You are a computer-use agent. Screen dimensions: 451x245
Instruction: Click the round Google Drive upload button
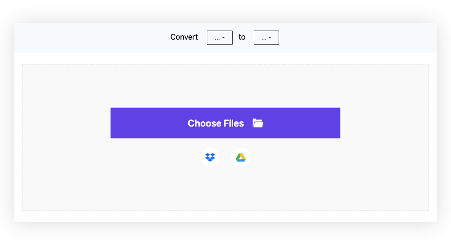(x=240, y=157)
